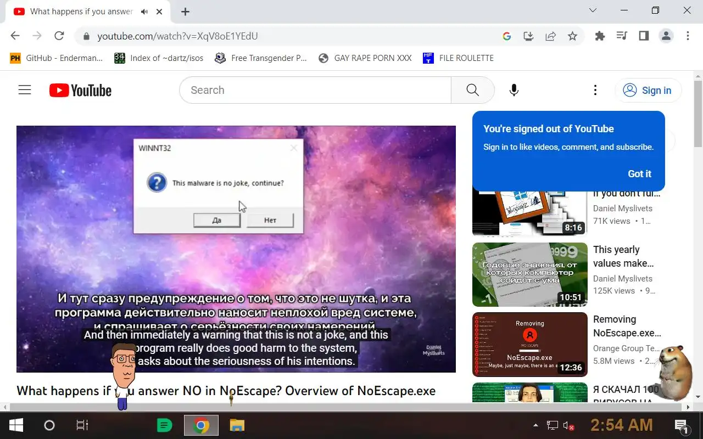
Task: Bookmark this page with the star icon
Action: click(x=572, y=36)
